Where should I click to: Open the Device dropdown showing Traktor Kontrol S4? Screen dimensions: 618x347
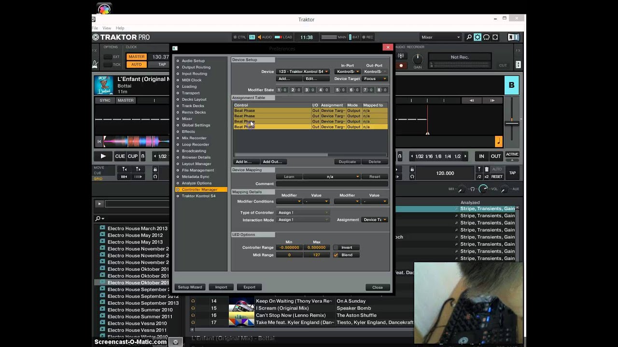tap(303, 71)
